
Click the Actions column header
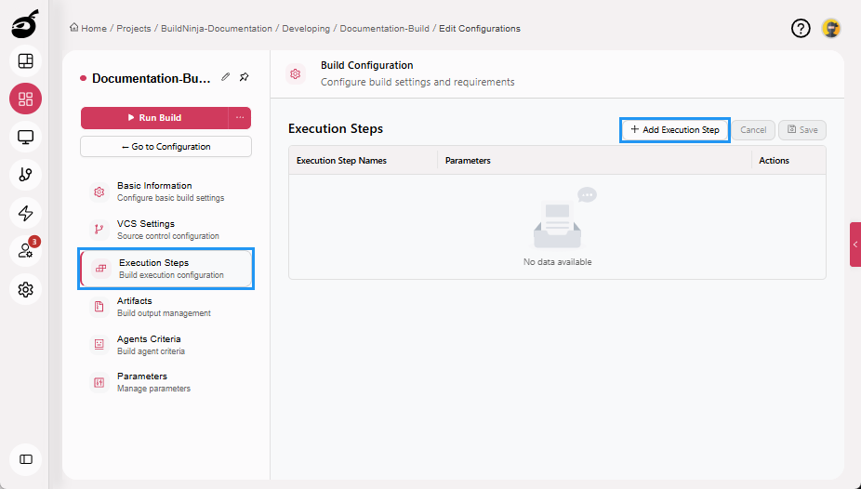pyautogui.click(x=774, y=161)
